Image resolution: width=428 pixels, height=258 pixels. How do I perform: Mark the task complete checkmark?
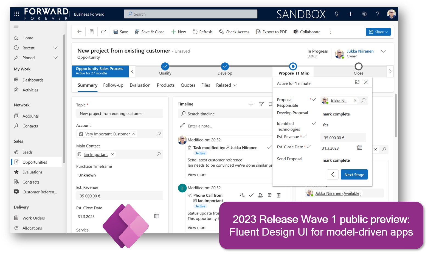[x=269, y=147]
